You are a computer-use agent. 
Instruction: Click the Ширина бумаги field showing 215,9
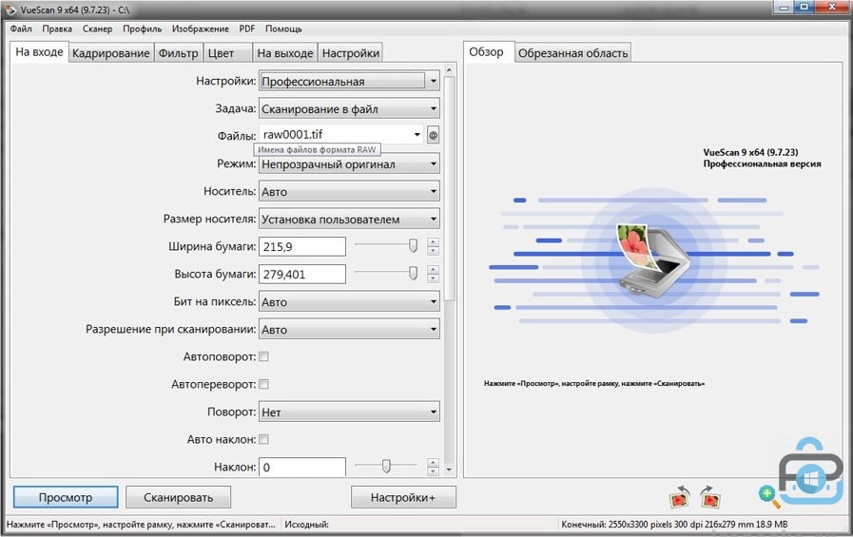[x=302, y=246]
